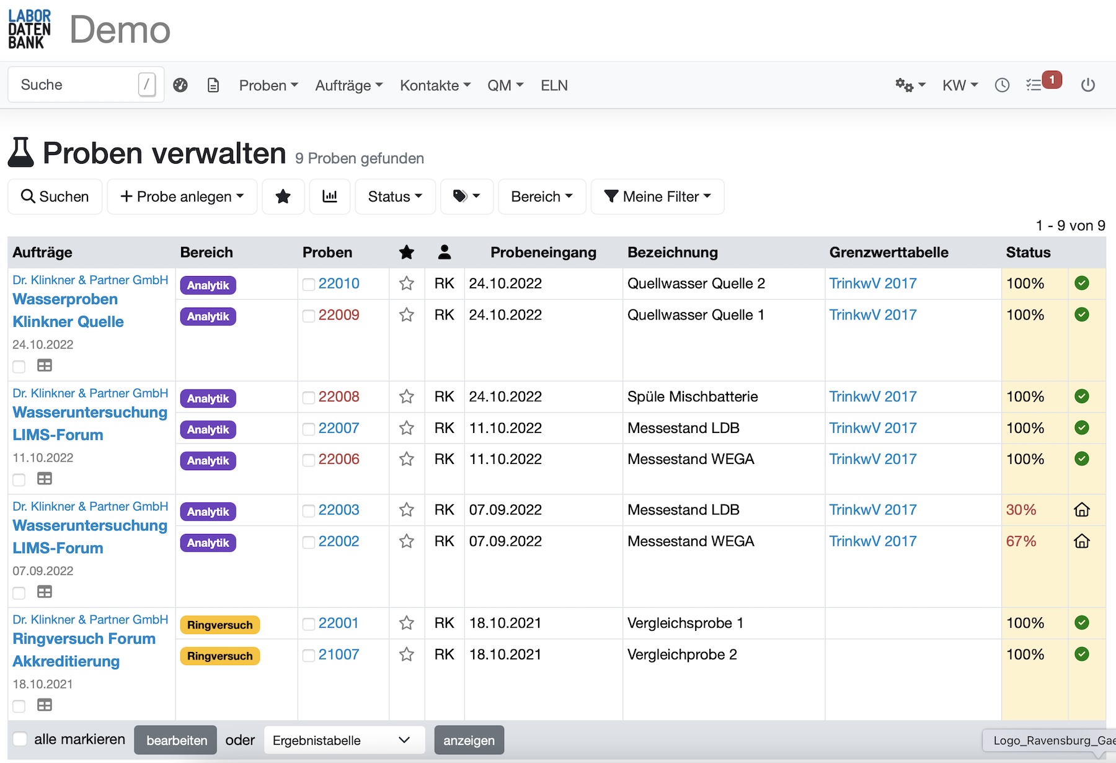Open the dashboard palette icon
This screenshot has height=763, width=1116.
pos(180,85)
